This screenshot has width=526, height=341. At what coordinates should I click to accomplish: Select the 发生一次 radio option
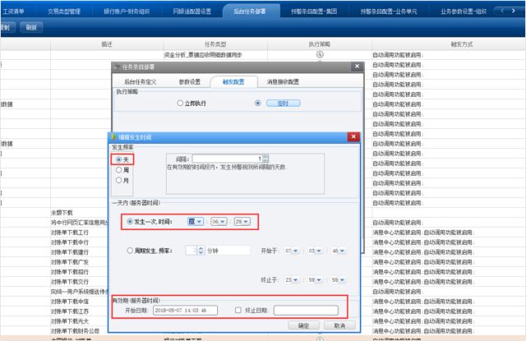coord(130,222)
